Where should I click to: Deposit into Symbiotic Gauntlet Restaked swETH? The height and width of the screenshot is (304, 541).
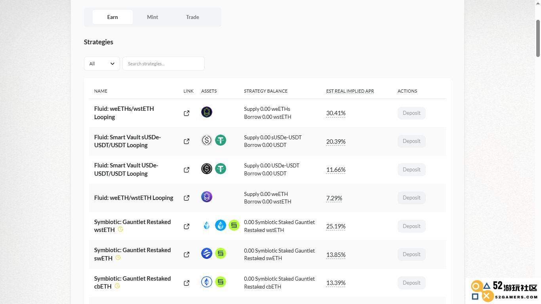click(x=411, y=255)
